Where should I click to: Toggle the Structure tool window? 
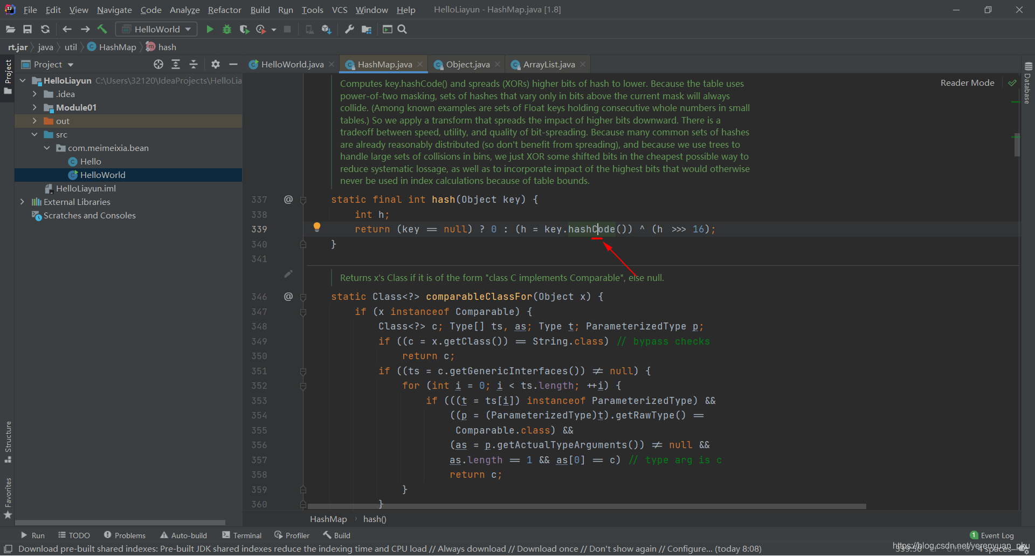[x=8, y=442]
